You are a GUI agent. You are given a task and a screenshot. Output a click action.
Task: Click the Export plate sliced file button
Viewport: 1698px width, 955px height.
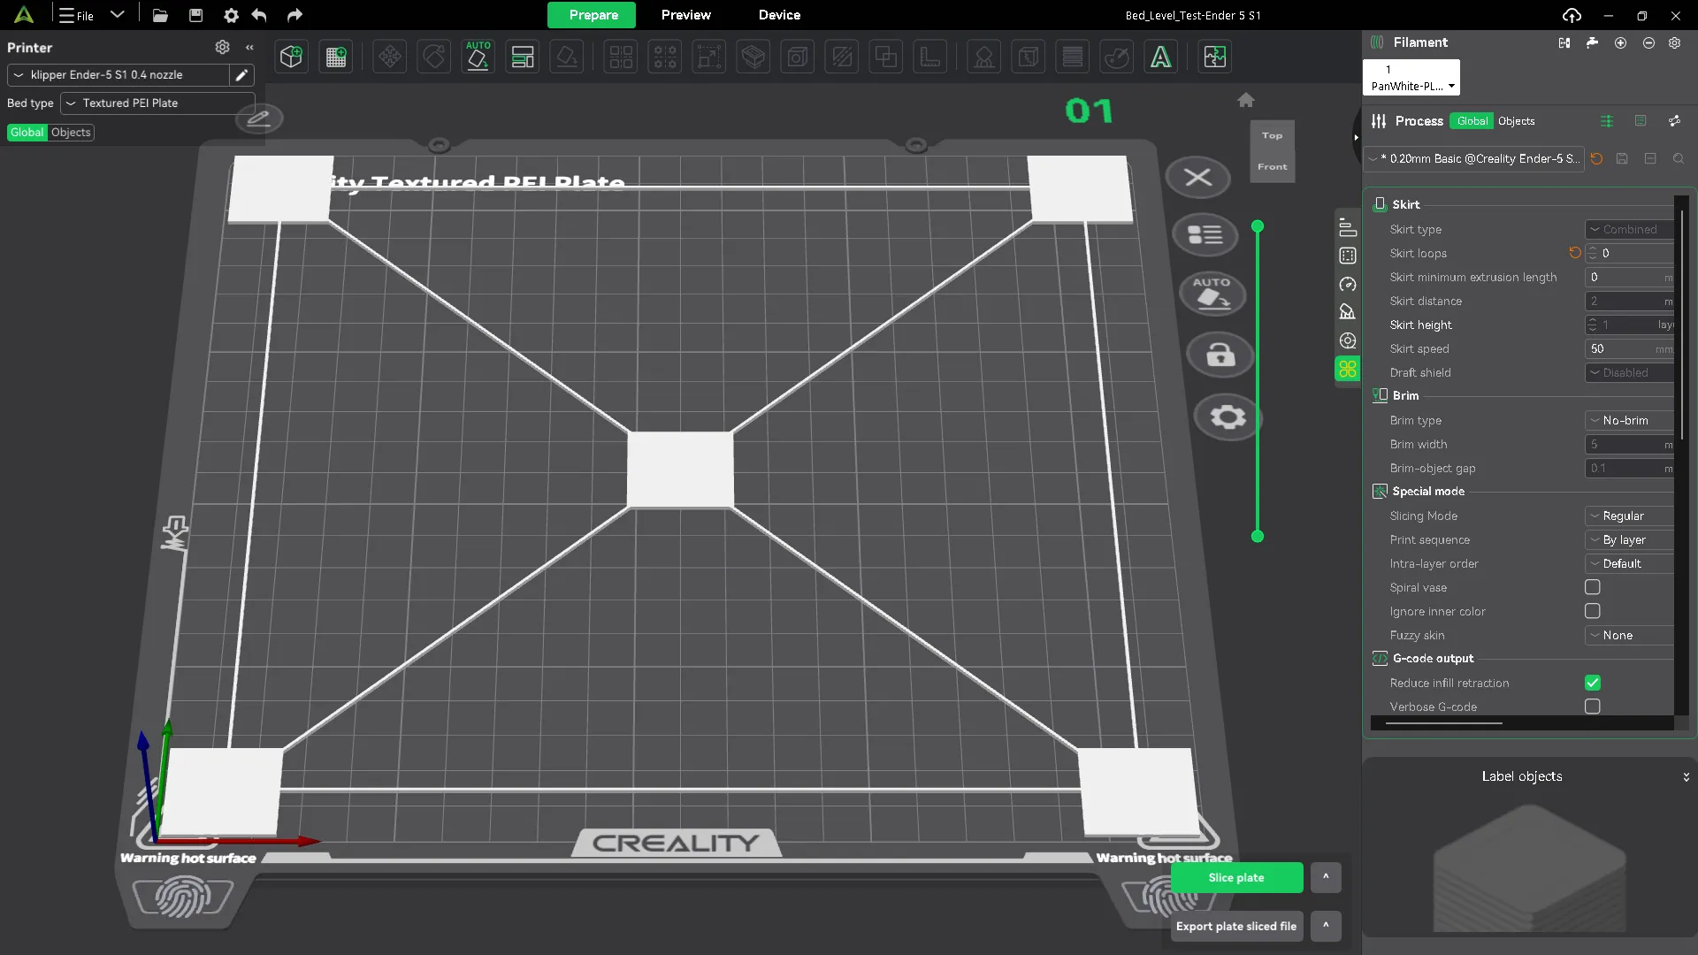1236,927
